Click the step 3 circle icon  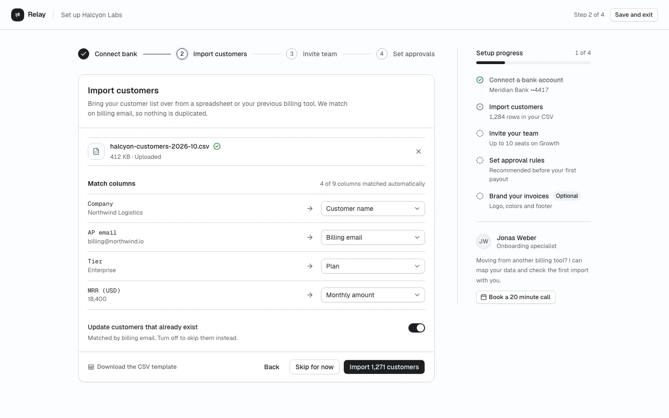tap(292, 54)
